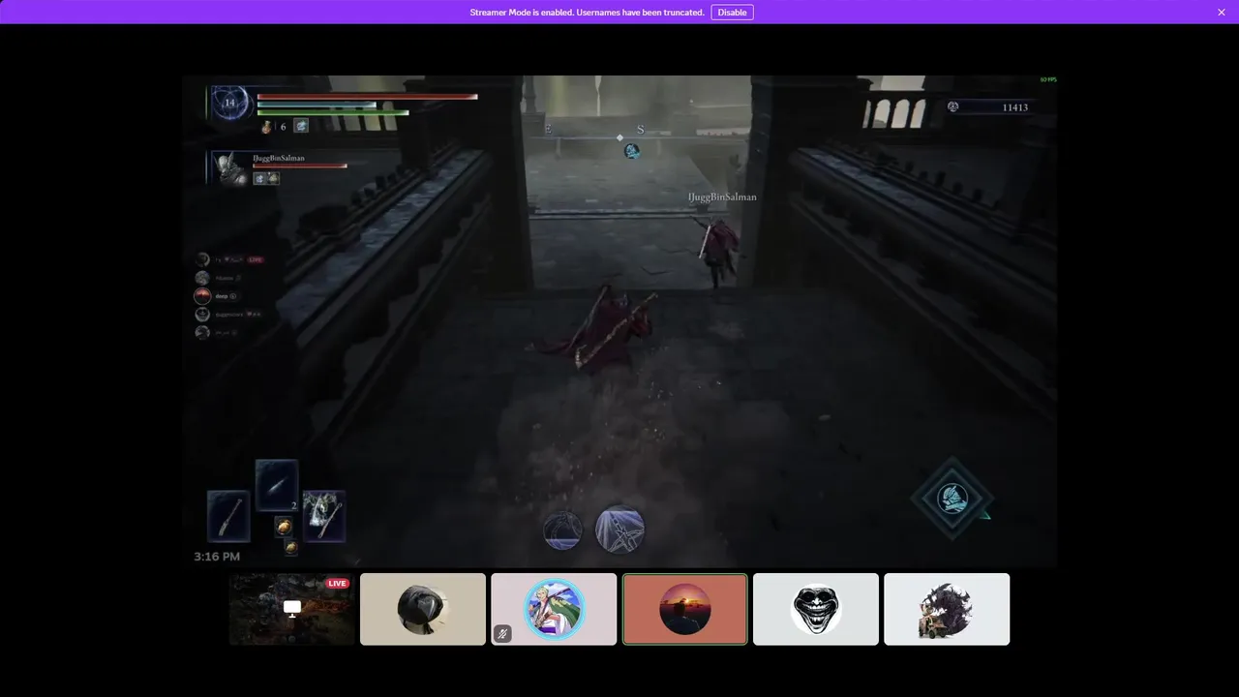
Task: Click the flask icon next to the number 6
Action: [266, 126]
